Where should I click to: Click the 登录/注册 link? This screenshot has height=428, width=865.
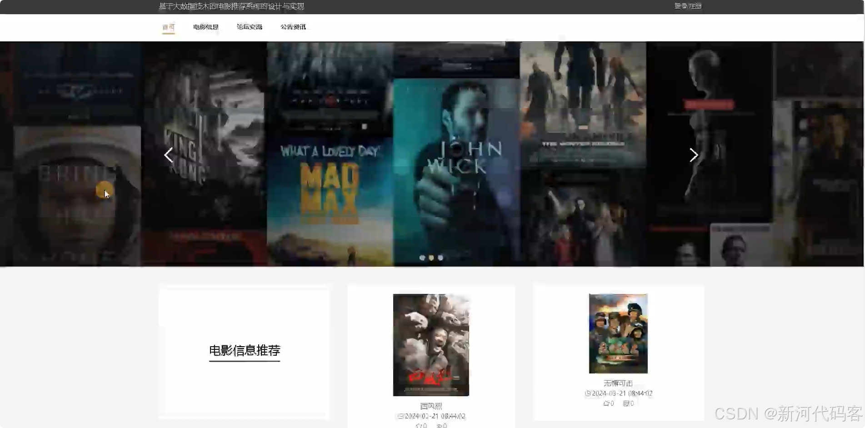coord(688,6)
